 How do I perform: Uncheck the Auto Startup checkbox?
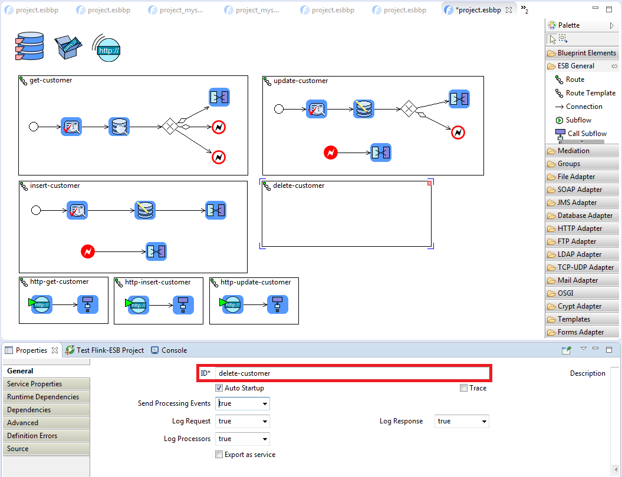coord(219,388)
